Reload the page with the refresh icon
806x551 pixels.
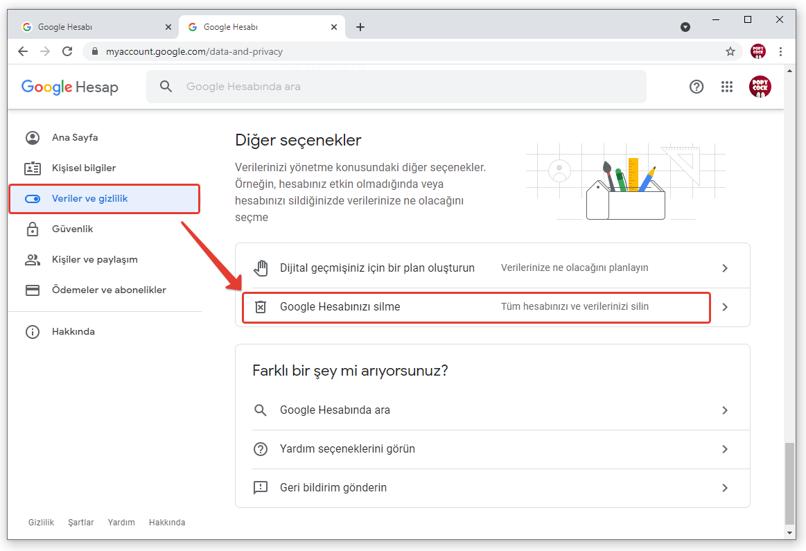67,51
